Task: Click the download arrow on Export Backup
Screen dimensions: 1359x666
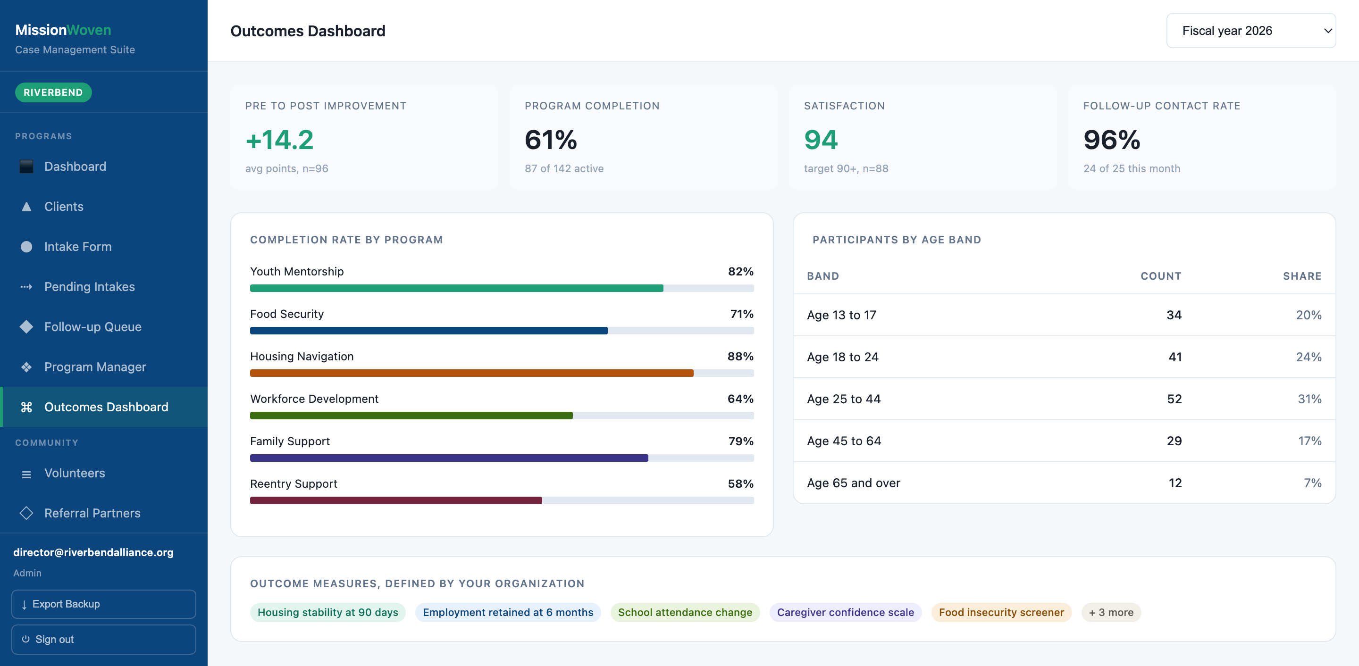Action: click(x=24, y=604)
